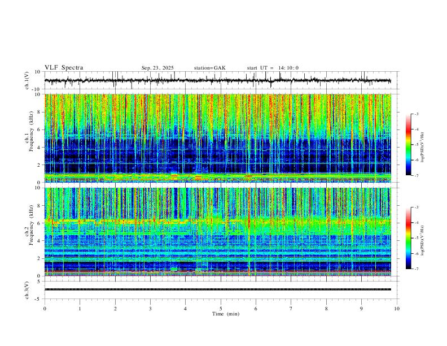The image size is (447, 346).
Task: Select the log(PSD) label beside ch.2 colorbar
Action: point(423,240)
